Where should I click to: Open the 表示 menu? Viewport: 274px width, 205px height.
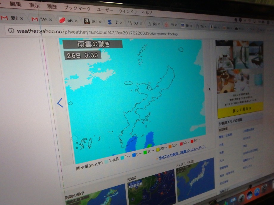tap(35, 5)
